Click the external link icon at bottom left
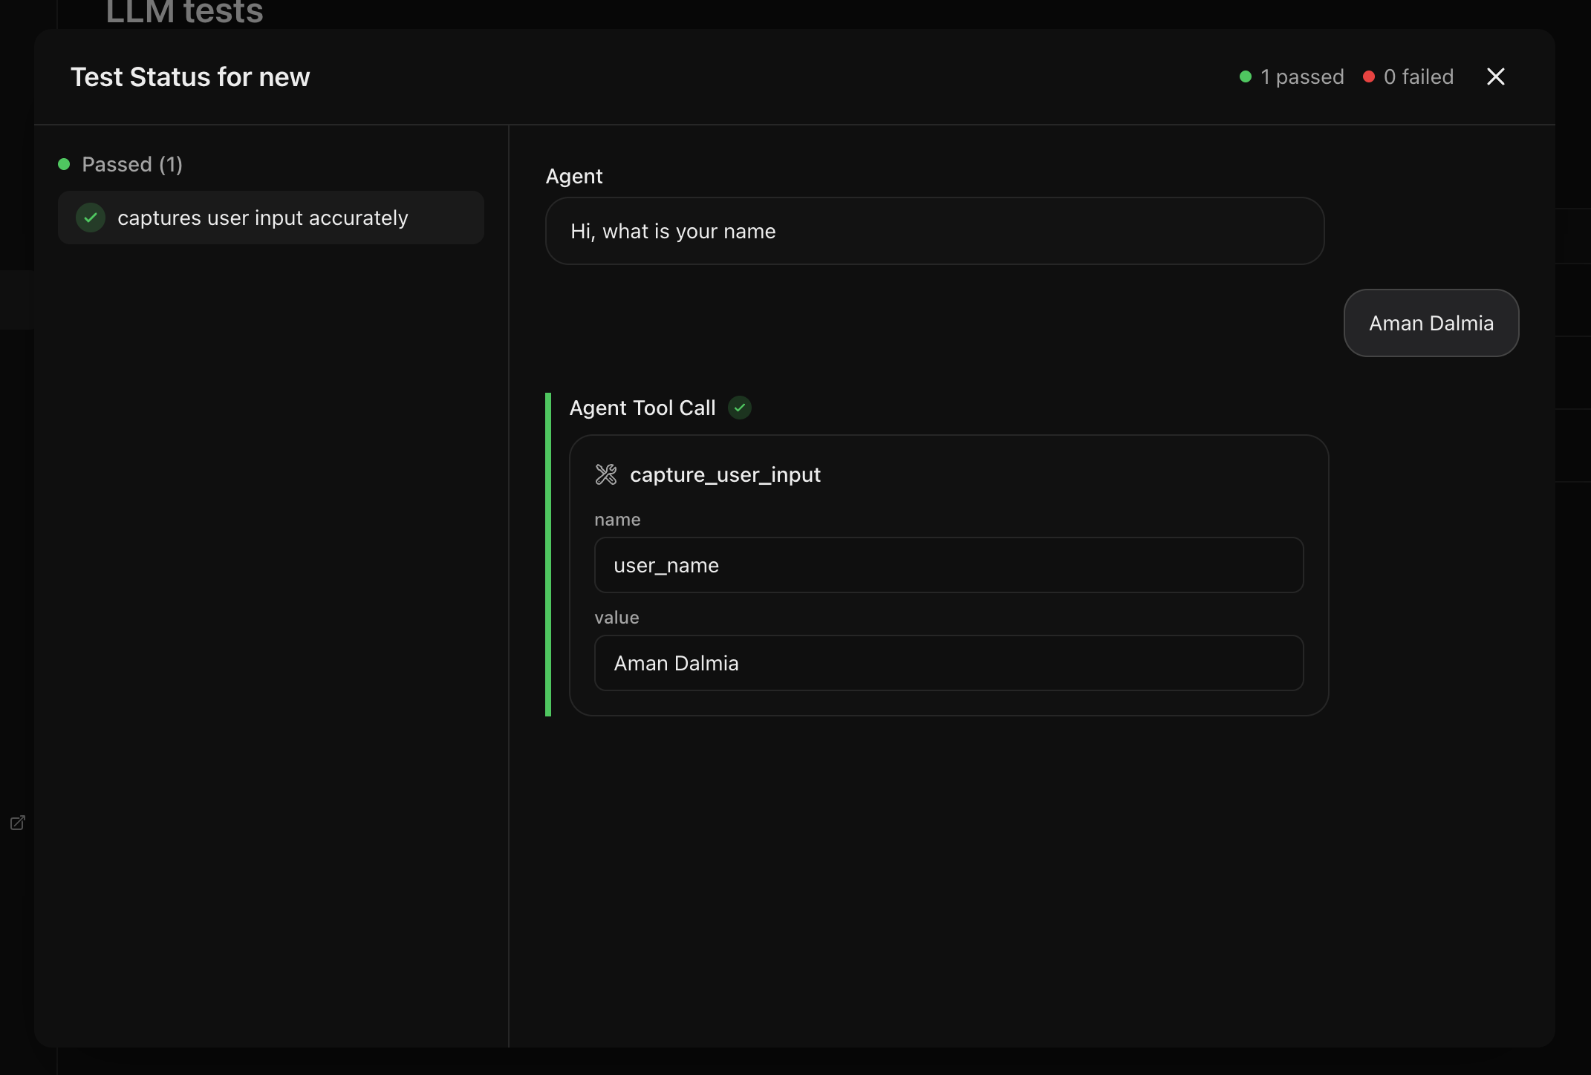1591x1075 pixels. tap(17, 823)
